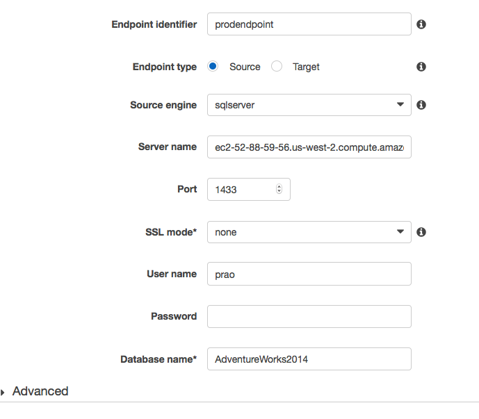Click the info icon beside Endpoint identifier
Image resolution: width=479 pixels, height=419 pixels.
tap(421, 24)
